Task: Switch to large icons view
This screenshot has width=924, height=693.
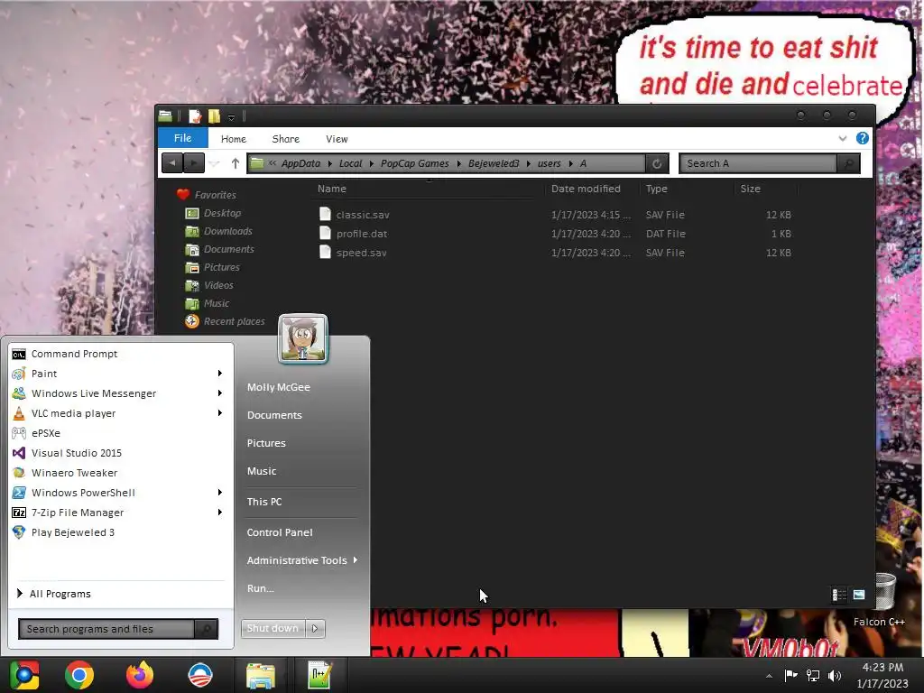Action: [x=859, y=596]
